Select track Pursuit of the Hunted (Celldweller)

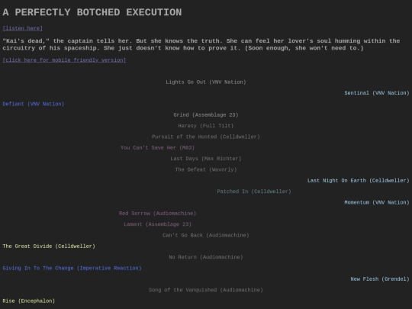point(206,137)
